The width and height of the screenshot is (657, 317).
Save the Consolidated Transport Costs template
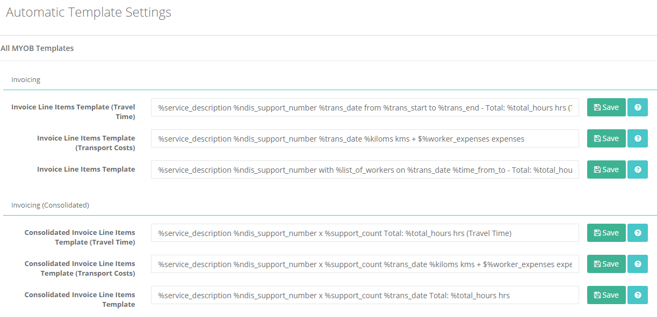coord(607,264)
